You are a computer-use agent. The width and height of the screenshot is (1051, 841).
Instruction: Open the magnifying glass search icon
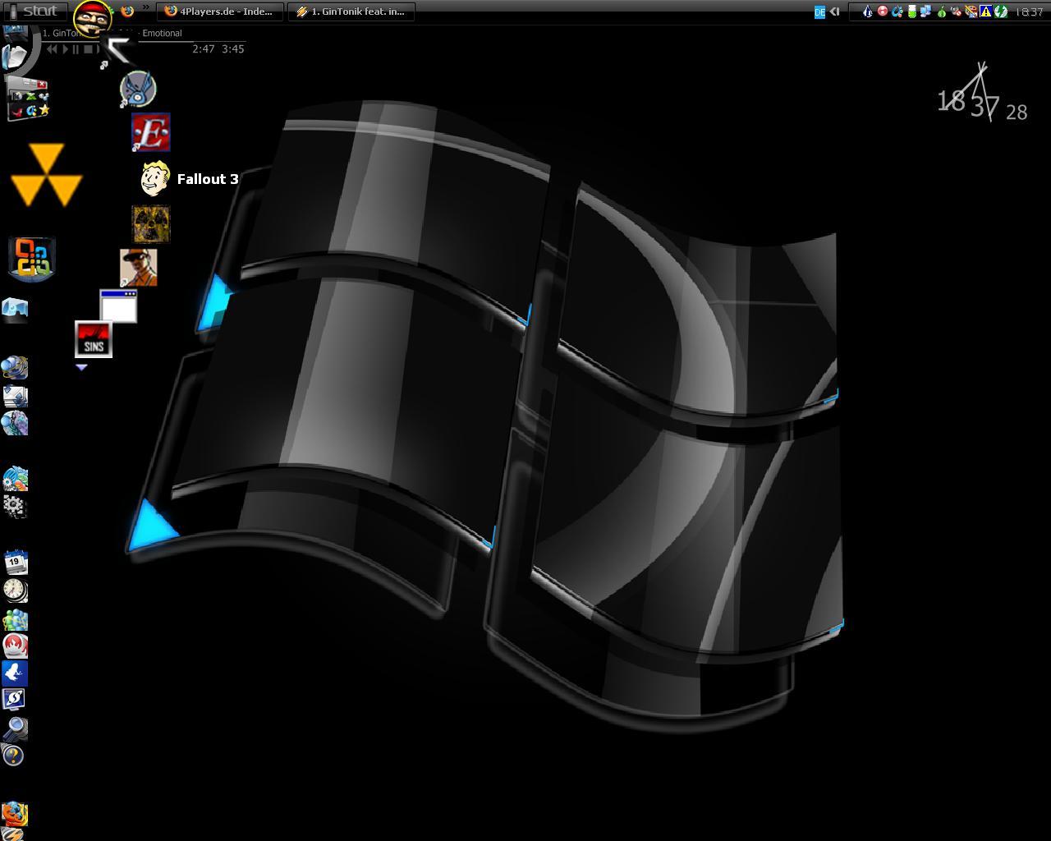[14, 728]
